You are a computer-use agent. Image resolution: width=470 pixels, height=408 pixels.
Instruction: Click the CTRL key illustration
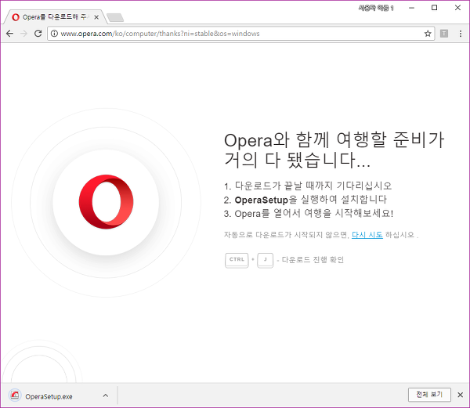pyautogui.click(x=237, y=260)
